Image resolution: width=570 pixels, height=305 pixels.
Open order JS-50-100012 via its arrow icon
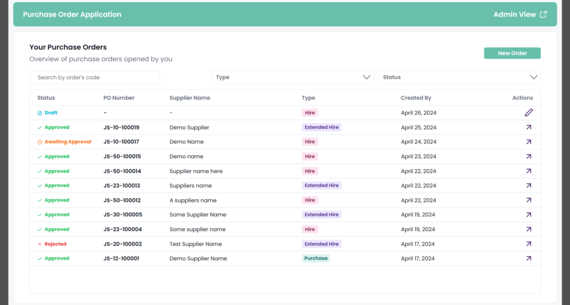pyautogui.click(x=529, y=200)
